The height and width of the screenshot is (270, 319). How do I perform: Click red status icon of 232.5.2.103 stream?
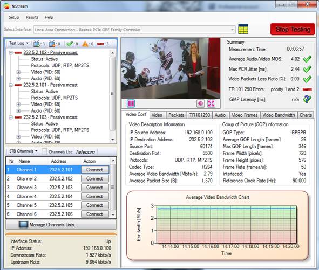(18, 117)
